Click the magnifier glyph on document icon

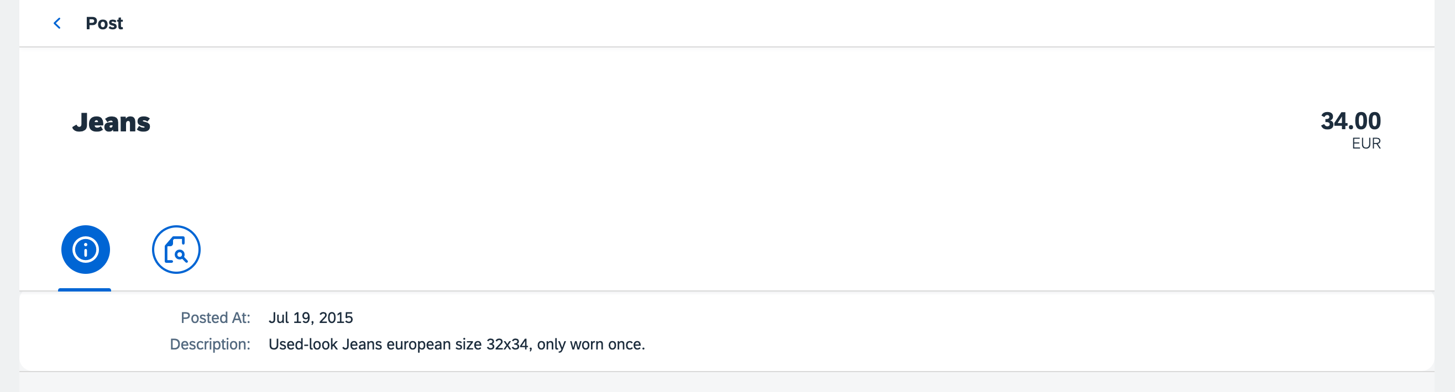pos(181,256)
